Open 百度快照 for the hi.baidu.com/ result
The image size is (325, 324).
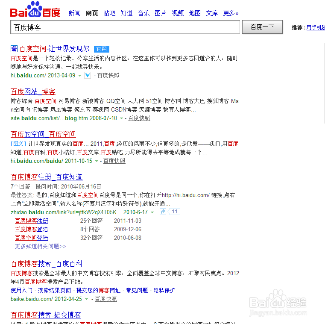(x=108, y=76)
